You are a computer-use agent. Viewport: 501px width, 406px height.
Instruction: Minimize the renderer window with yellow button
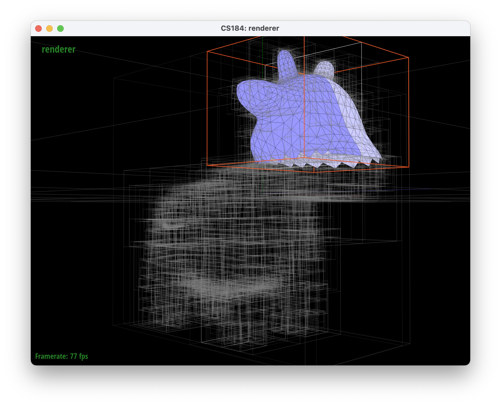click(x=49, y=29)
